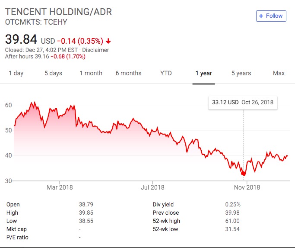Select the 5 days range tab

(53, 73)
